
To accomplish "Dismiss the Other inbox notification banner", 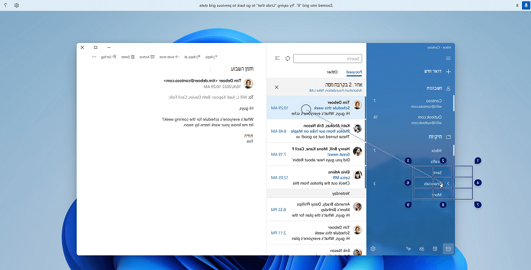I will point(277,88).
